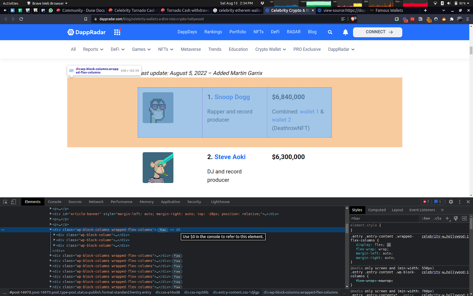This screenshot has height=296, width=473.
Task: Open the Brave hamburger main menu
Action: (x=467, y=19)
